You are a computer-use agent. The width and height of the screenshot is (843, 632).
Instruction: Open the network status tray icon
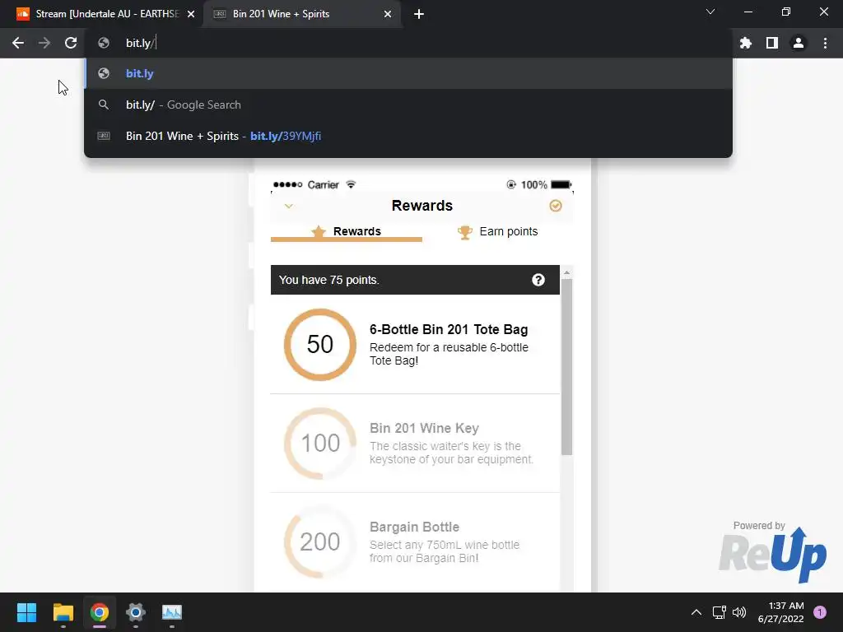pyautogui.click(x=719, y=612)
